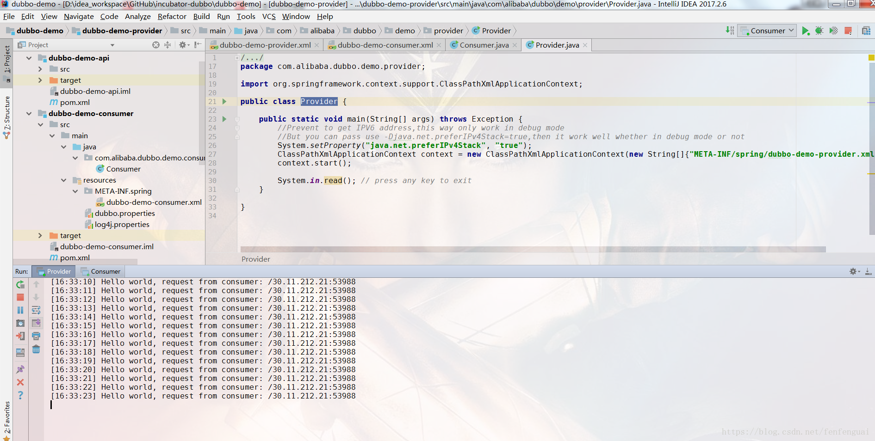Select dubbo.properties in project tree

(124, 213)
